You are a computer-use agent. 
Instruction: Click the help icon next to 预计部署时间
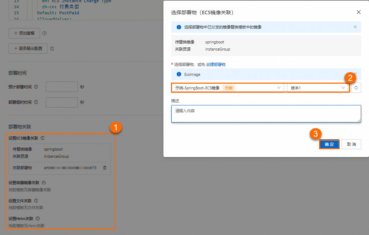36,87
